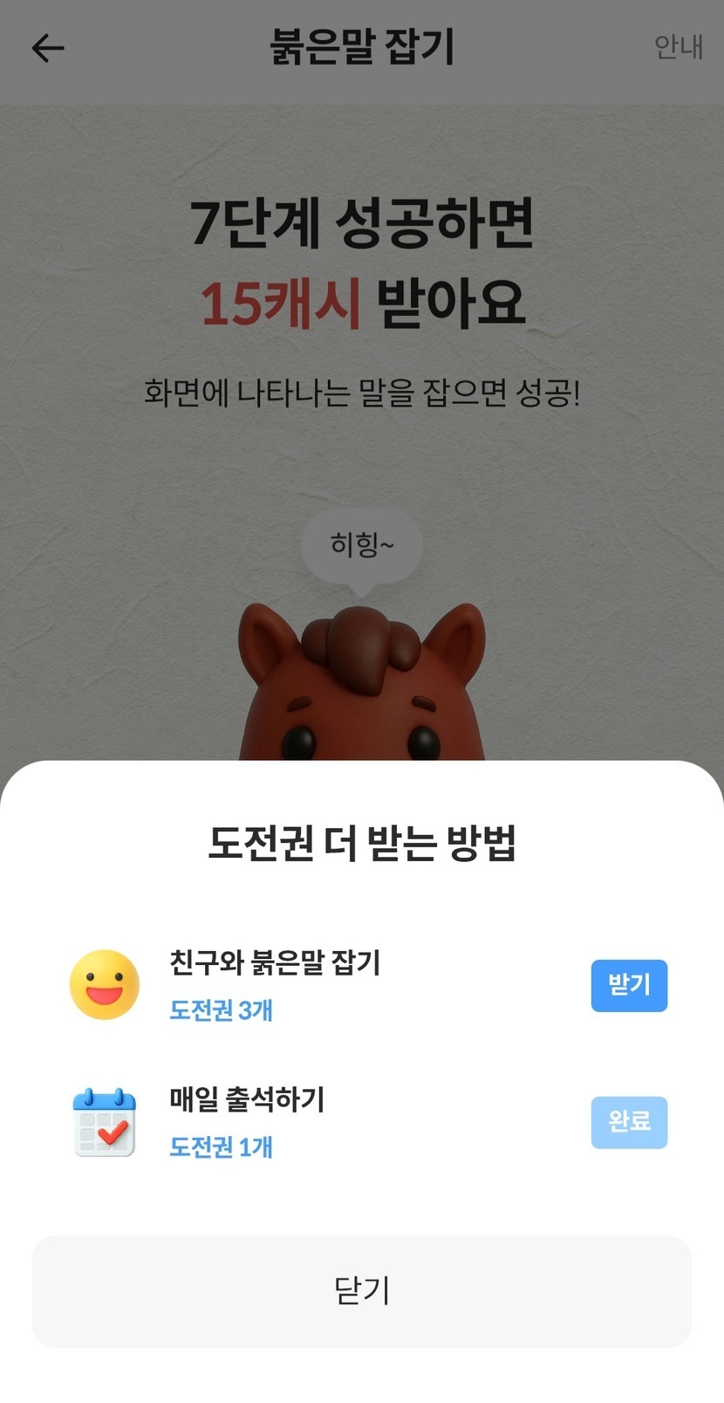Tap the calendar attendance icon
The width and height of the screenshot is (724, 1403).
click(105, 1122)
